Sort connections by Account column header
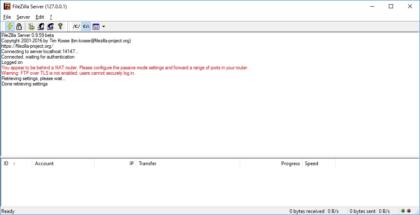The image size is (420, 215). [64, 163]
